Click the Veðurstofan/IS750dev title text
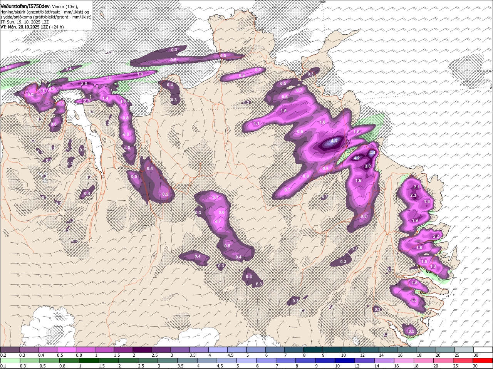 point(25,6)
